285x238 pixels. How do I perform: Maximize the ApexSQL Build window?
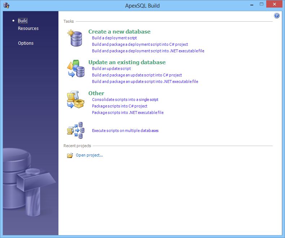point(262,4)
